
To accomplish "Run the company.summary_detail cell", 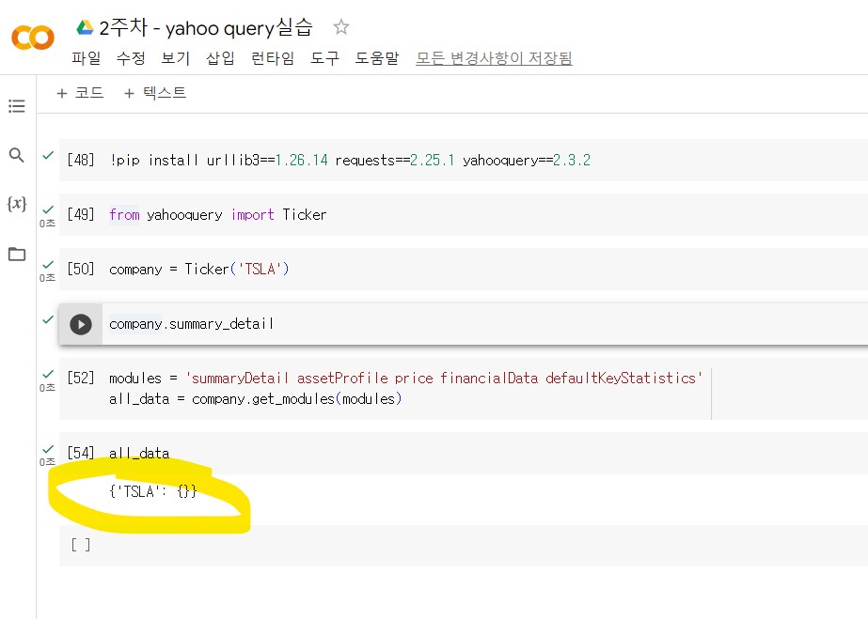I will 81,324.
